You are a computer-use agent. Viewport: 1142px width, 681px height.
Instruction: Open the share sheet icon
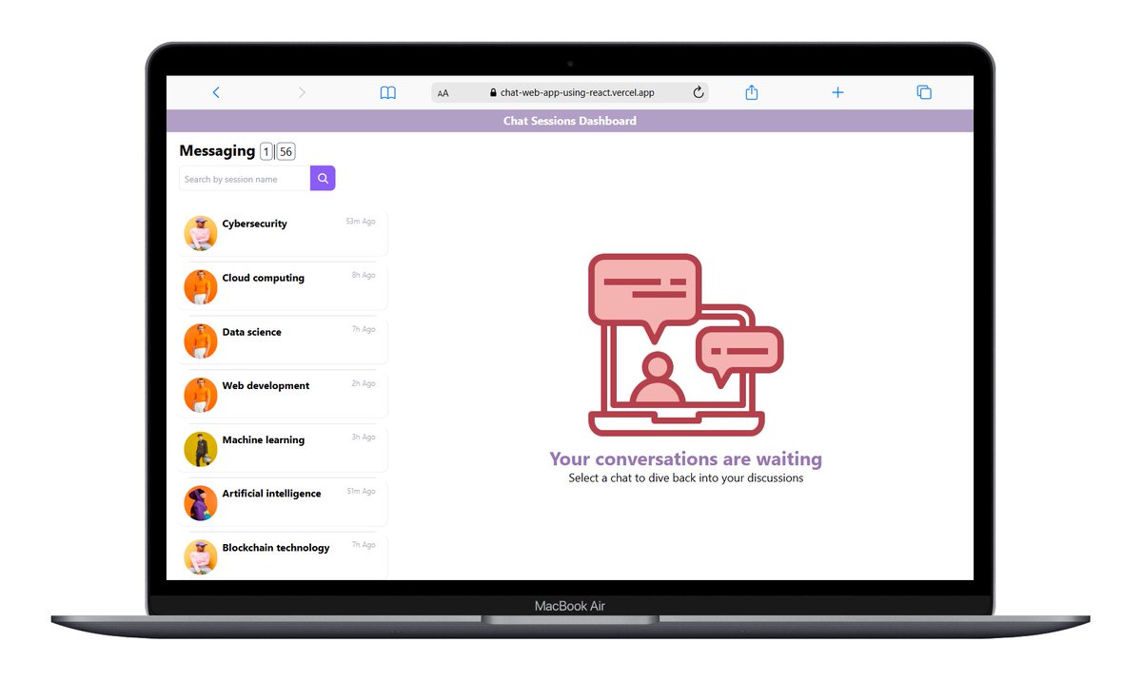click(752, 92)
